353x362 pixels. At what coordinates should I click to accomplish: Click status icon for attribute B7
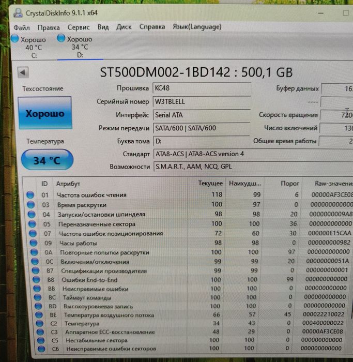(x=36, y=270)
